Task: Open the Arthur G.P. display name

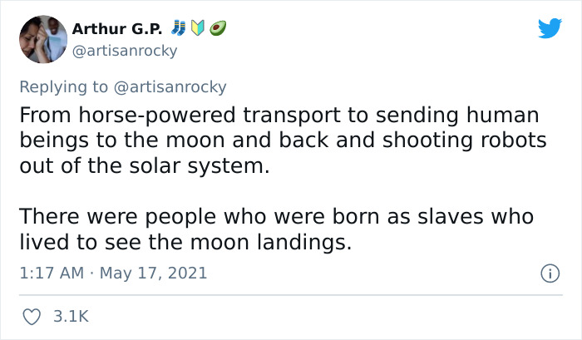Action: click(x=116, y=29)
